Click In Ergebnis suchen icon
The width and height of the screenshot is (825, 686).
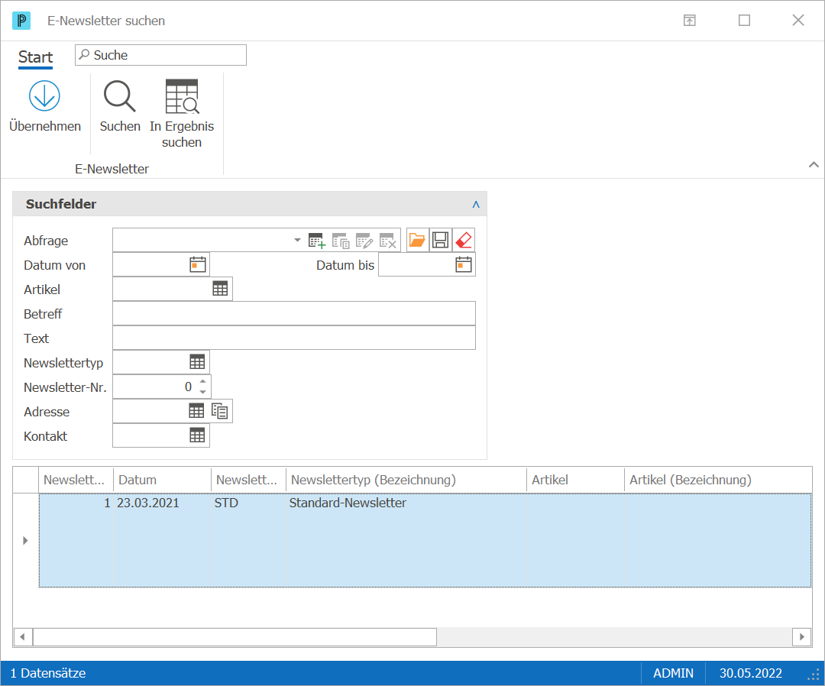click(182, 96)
